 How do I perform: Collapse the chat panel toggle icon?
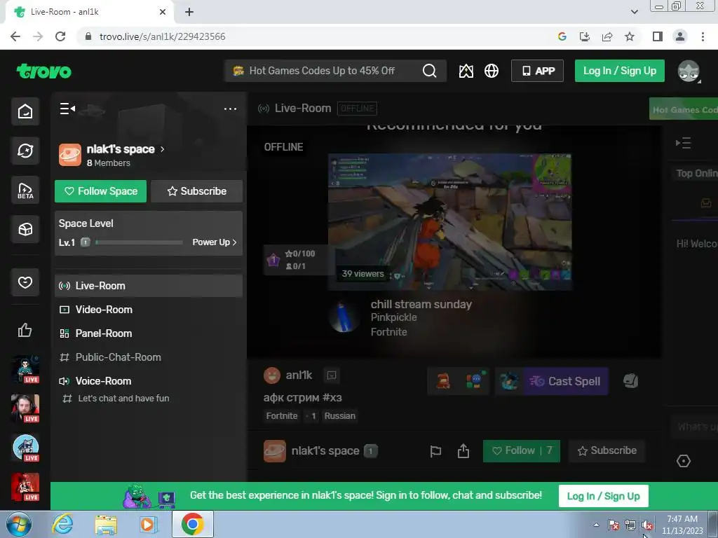(x=683, y=143)
